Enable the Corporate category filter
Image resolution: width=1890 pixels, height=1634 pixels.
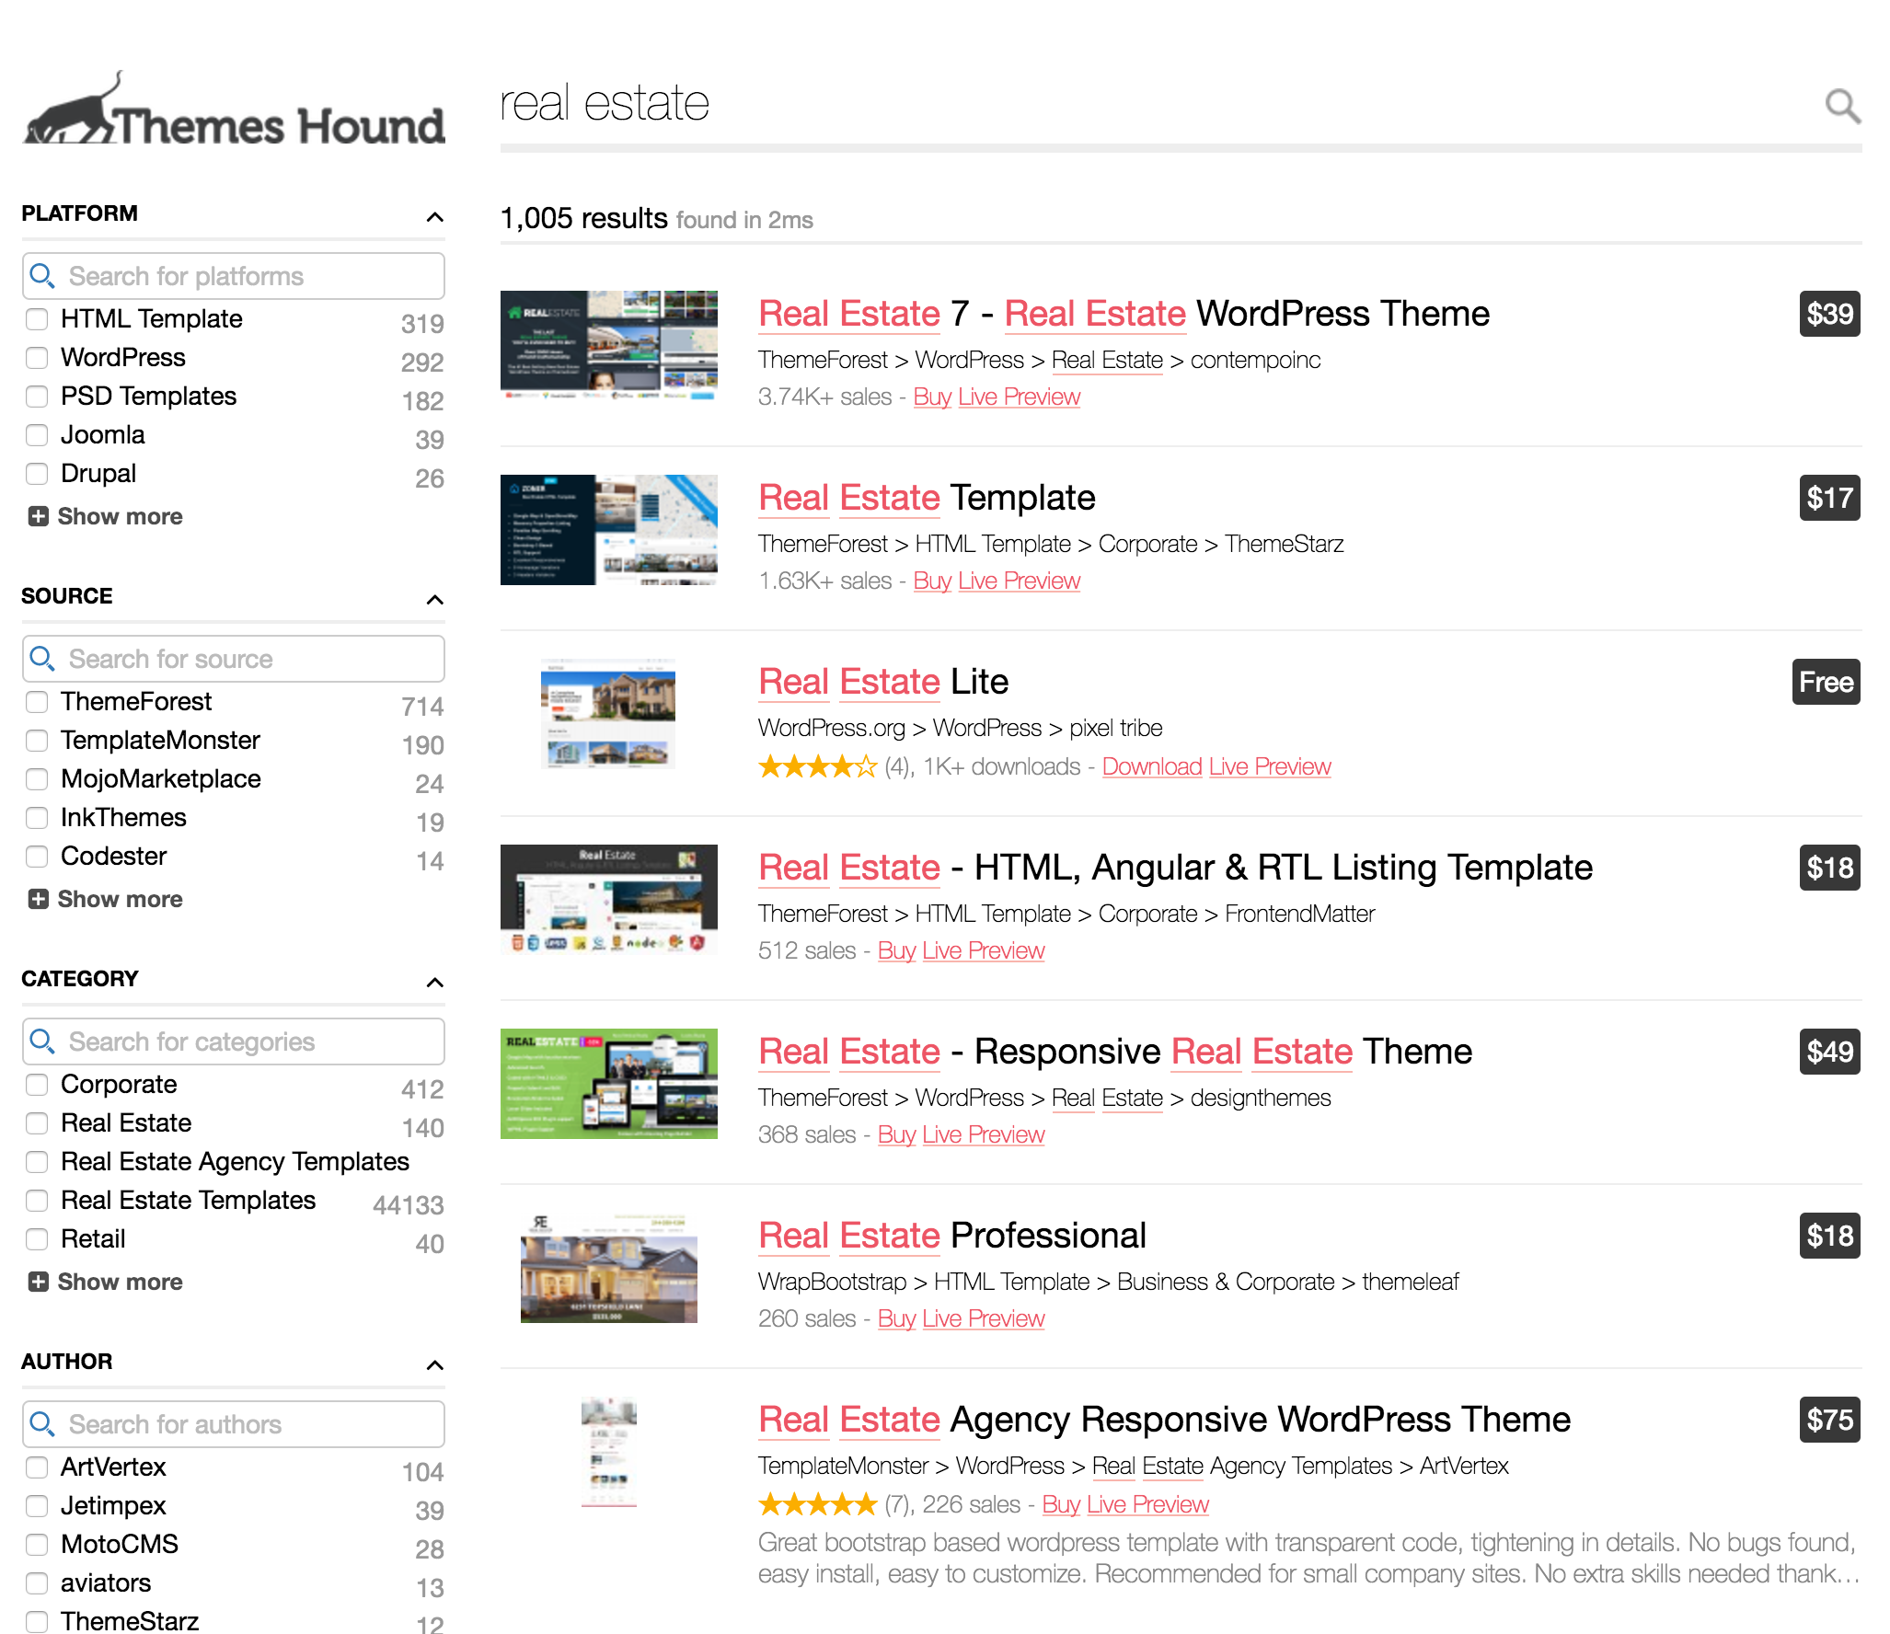37,1085
